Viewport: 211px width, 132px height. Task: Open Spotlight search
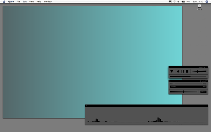click(207, 2)
